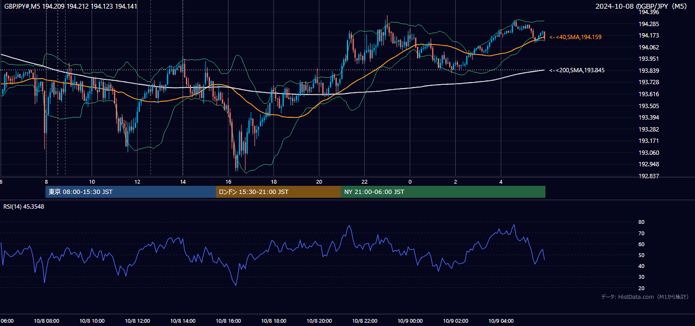This screenshot has width=695, height=326.
Task: Click price axis value 192.948
Action: coord(648,164)
